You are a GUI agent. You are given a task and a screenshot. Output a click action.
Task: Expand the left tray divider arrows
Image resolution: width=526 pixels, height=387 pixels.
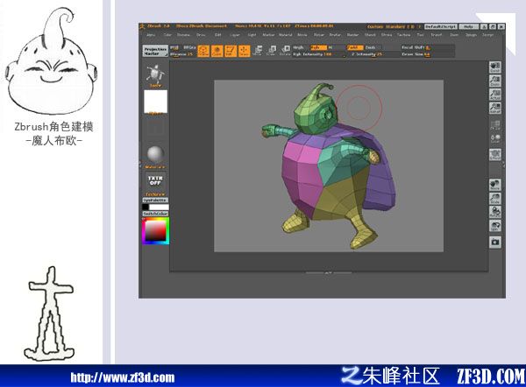(x=140, y=165)
